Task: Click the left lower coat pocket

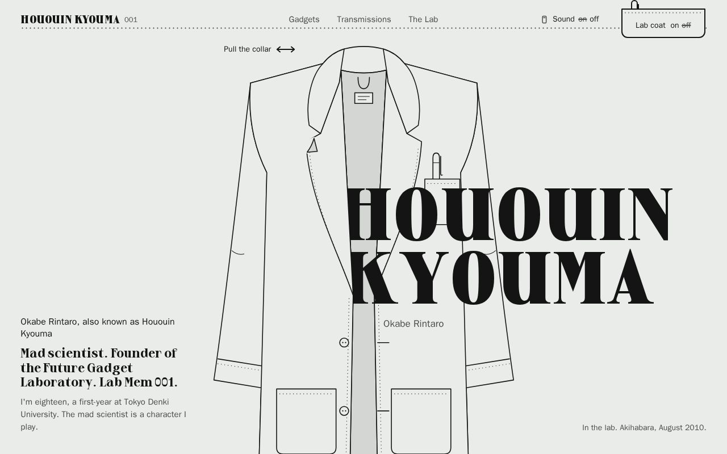Action: [306, 421]
